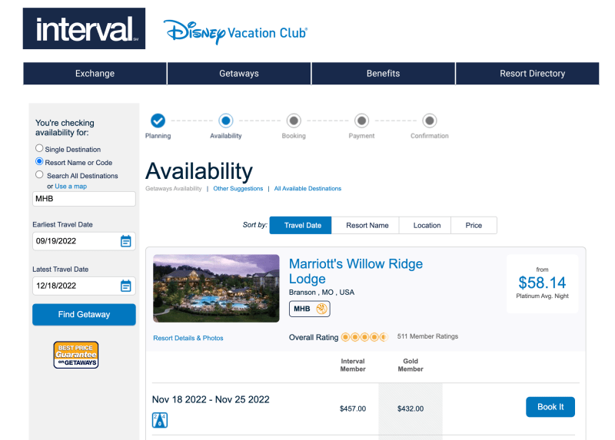The width and height of the screenshot is (615, 440).
Task: Click the Nov 18 2022 - Nov 25 2022 dates
Action: (211, 399)
